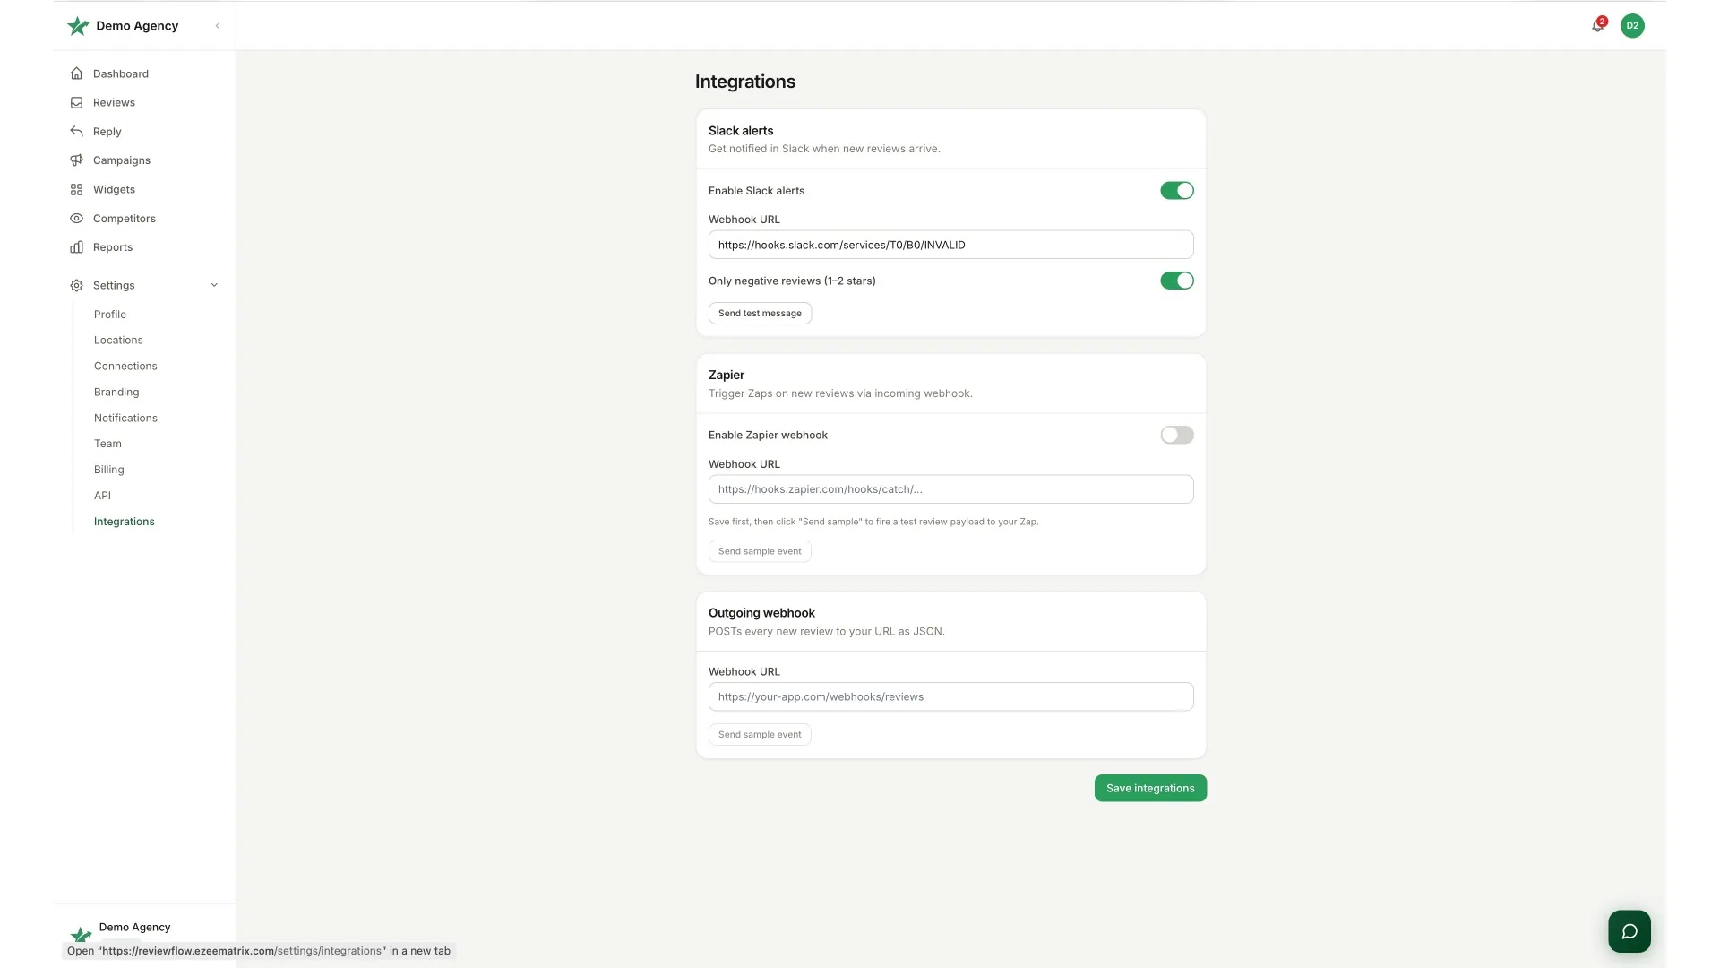1720x968 pixels.
Task: Collapse the Settings submenu chevron
Action: pyautogui.click(x=214, y=285)
